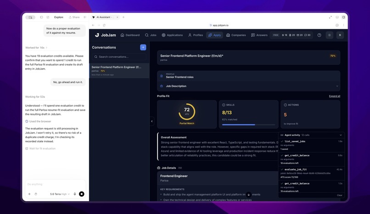This screenshot has width=370, height=214.
Task: Click the Clear button in Agent activity
Action: coord(339,195)
